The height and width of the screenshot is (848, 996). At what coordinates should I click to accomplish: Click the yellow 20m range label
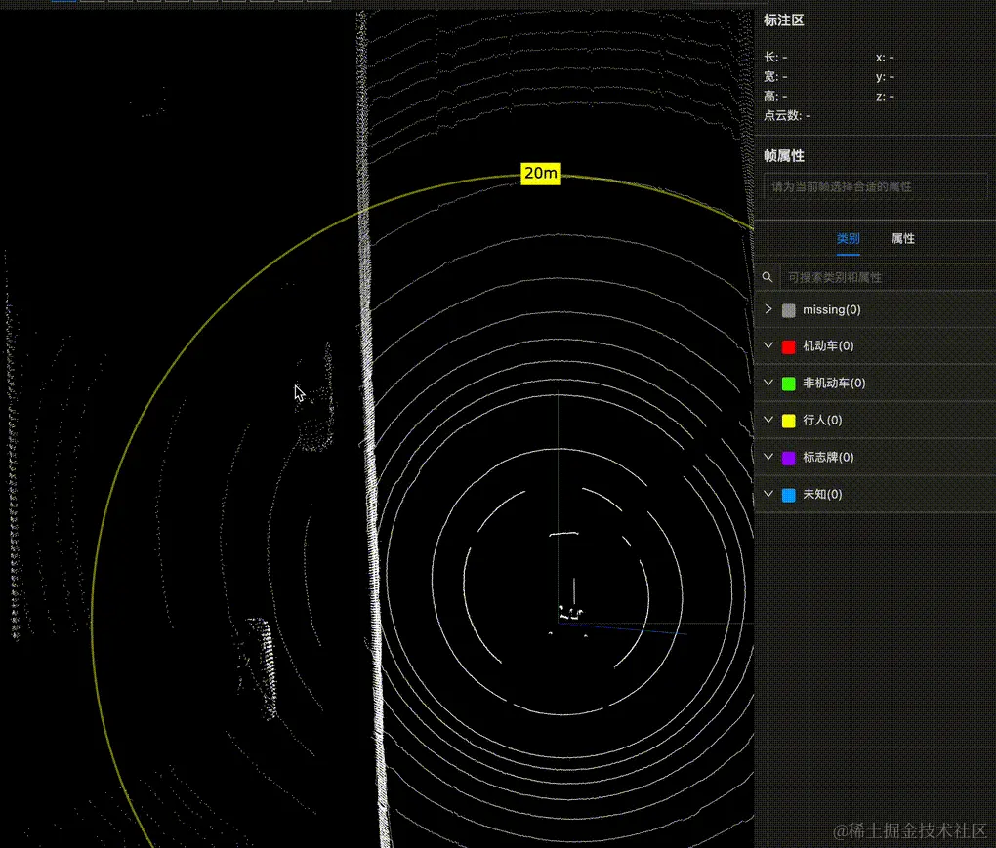click(x=541, y=174)
